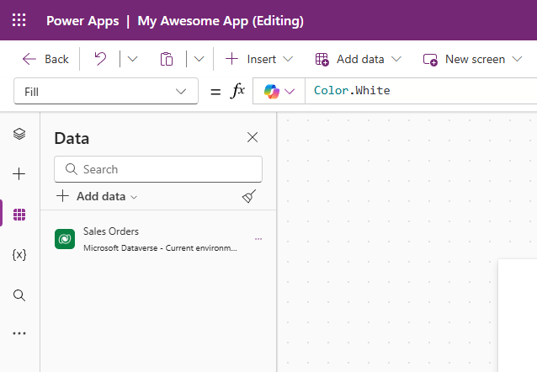This screenshot has width=537, height=372.
Task: Open the Tree view layers icon
Action: coord(19,134)
